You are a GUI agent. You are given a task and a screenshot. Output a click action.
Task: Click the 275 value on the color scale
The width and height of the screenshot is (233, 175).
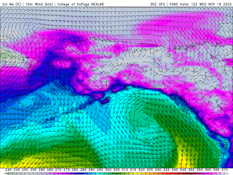67,170
